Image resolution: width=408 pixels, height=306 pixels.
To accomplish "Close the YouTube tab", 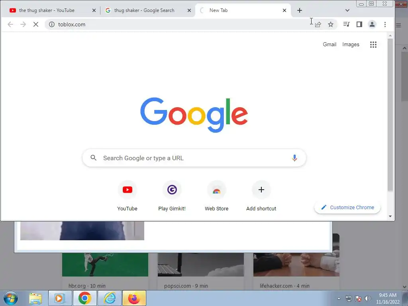I will click(94, 10).
